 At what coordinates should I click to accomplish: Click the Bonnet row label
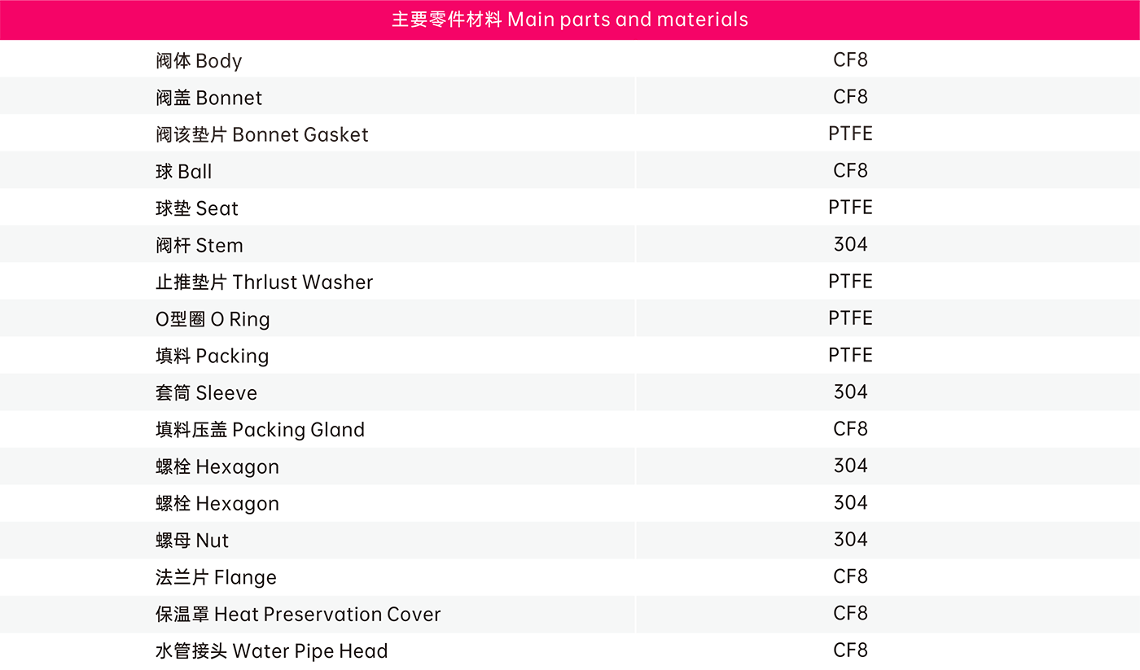click(208, 98)
